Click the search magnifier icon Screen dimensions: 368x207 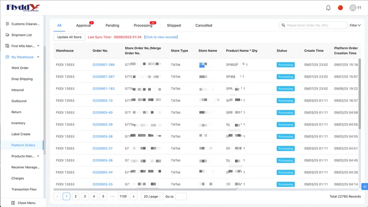283,25
